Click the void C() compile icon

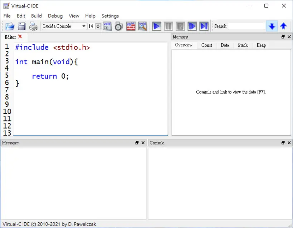pos(107,26)
